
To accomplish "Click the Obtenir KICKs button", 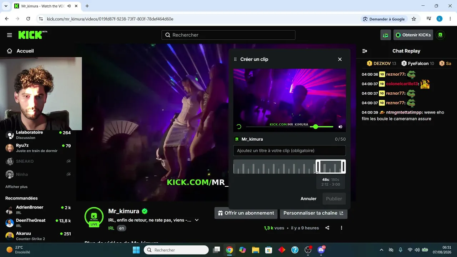I will (x=413, y=35).
